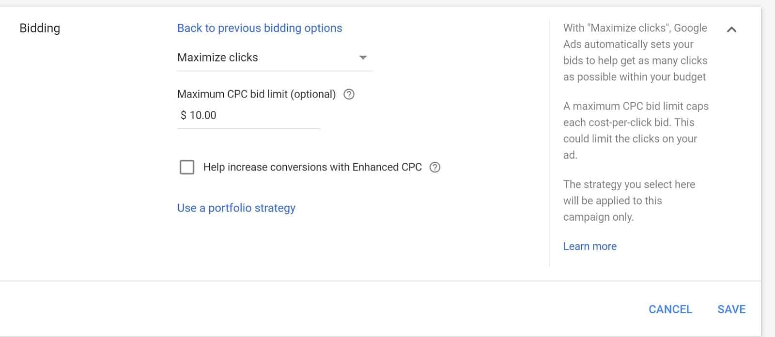Click the Maximum CPC bid limit (optional) label
Image resolution: width=775 pixels, height=337 pixels.
[256, 94]
